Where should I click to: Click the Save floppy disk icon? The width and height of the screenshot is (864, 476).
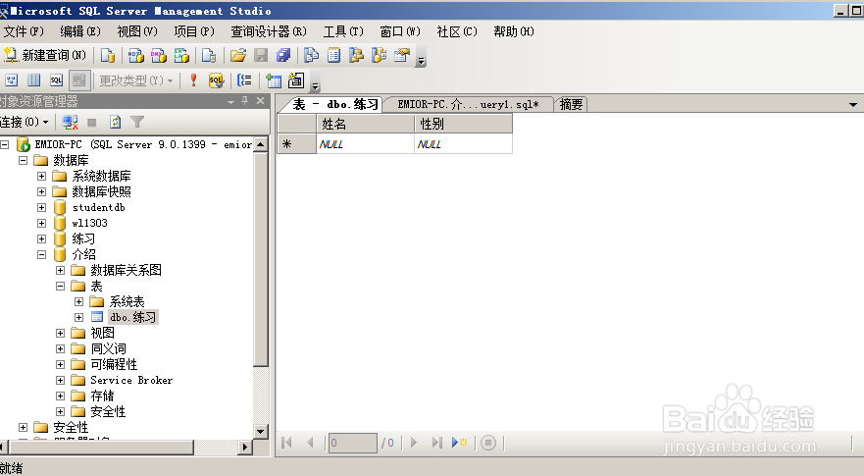261,55
